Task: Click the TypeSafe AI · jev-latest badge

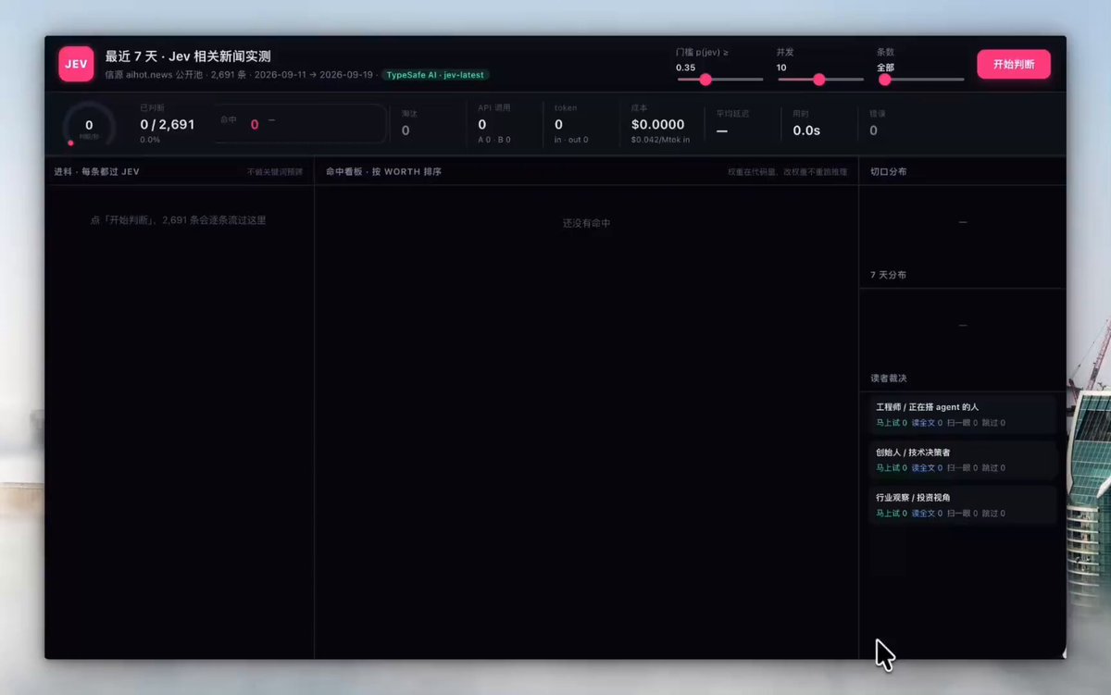Action: [x=436, y=75]
